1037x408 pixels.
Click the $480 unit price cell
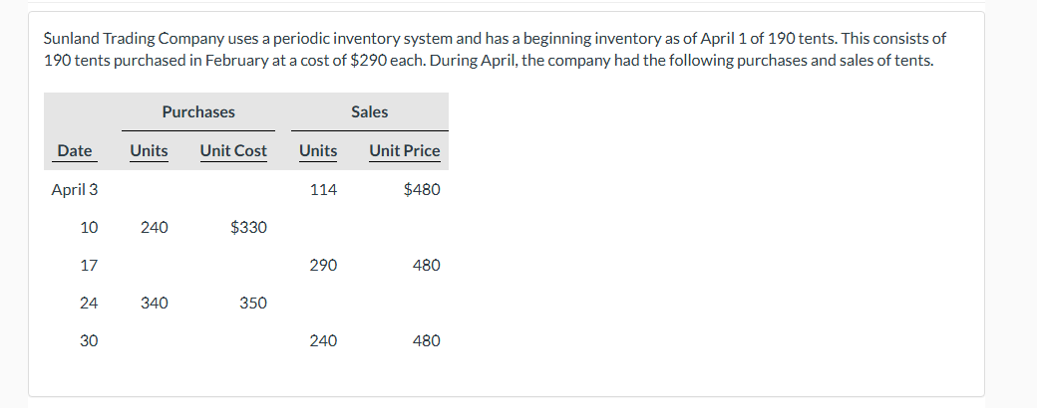(422, 189)
